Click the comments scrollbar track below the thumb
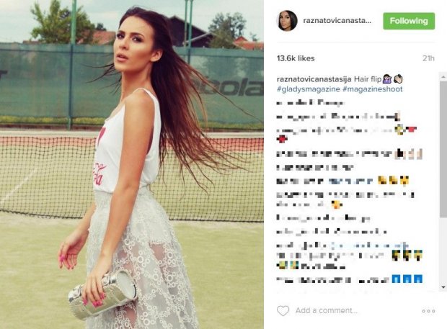Image resolution: width=447 pixels, height=329 pixels. [x=443, y=251]
